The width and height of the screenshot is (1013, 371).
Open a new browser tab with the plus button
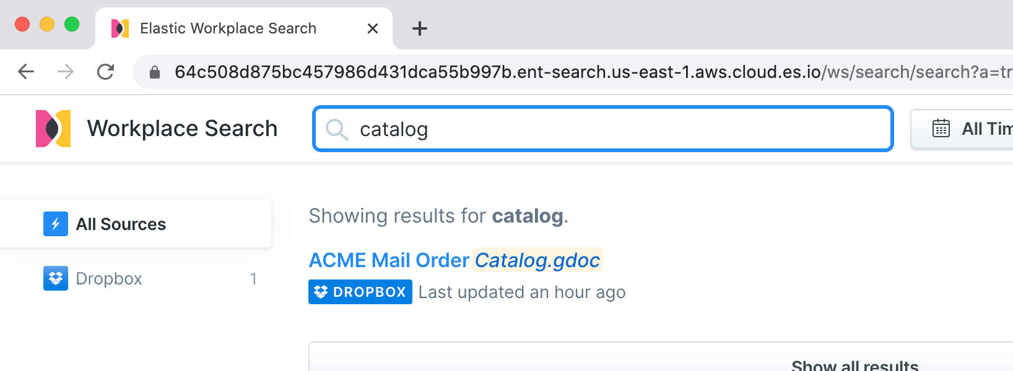(x=420, y=28)
